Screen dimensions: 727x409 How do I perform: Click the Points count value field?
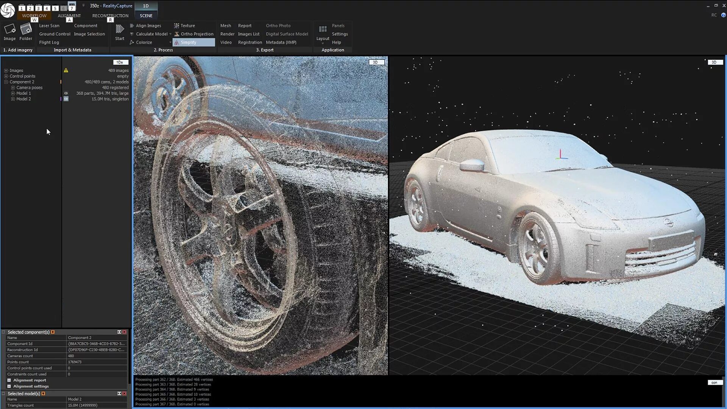[x=97, y=362]
